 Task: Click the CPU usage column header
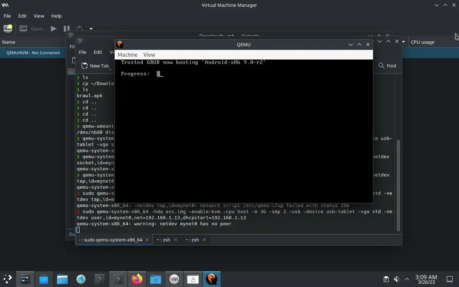coord(422,42)
